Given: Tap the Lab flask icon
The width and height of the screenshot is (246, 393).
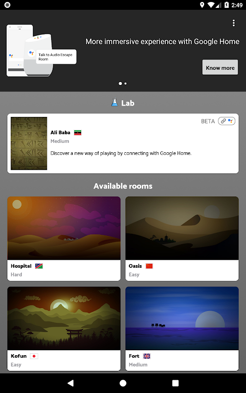Looking at the screenshot, I should tap(115, 102).
